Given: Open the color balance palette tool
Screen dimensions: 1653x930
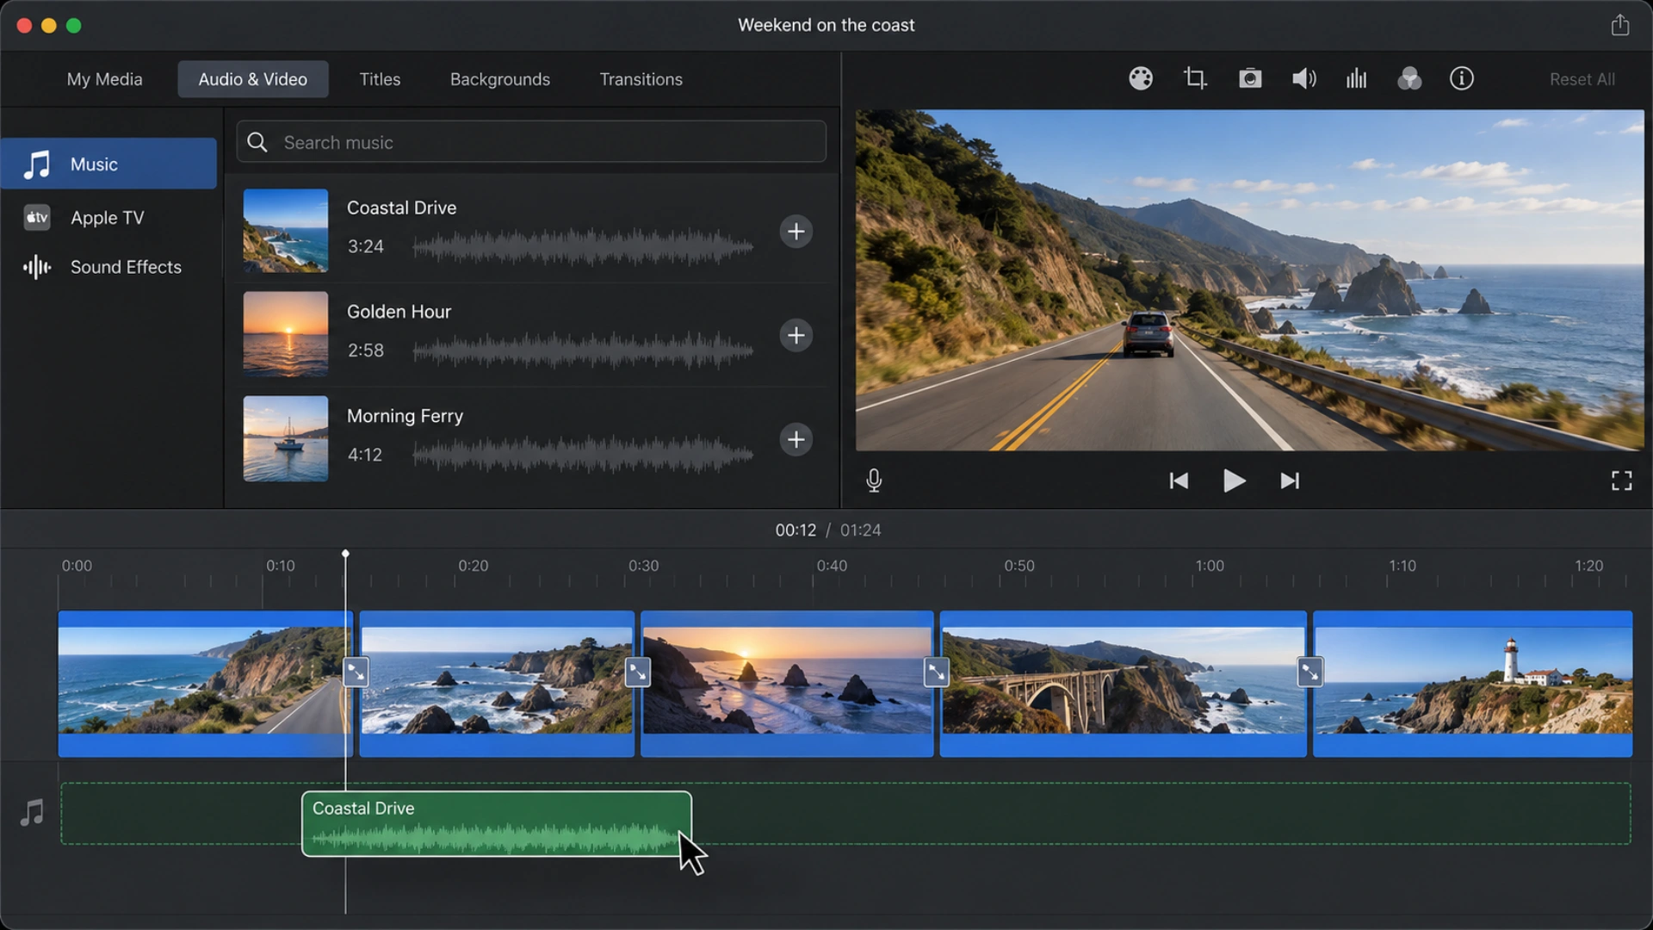Looking at the screenshot, I should 1141,78.
